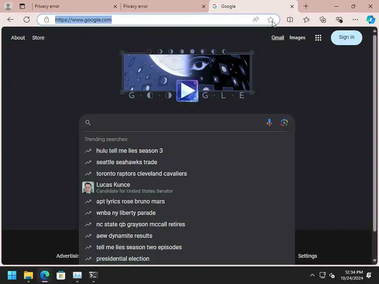This screenshot has width=379, height=284.
Task: Select 'seattle seahawks trade' suggestion
Action: click(x=187, y=162)
